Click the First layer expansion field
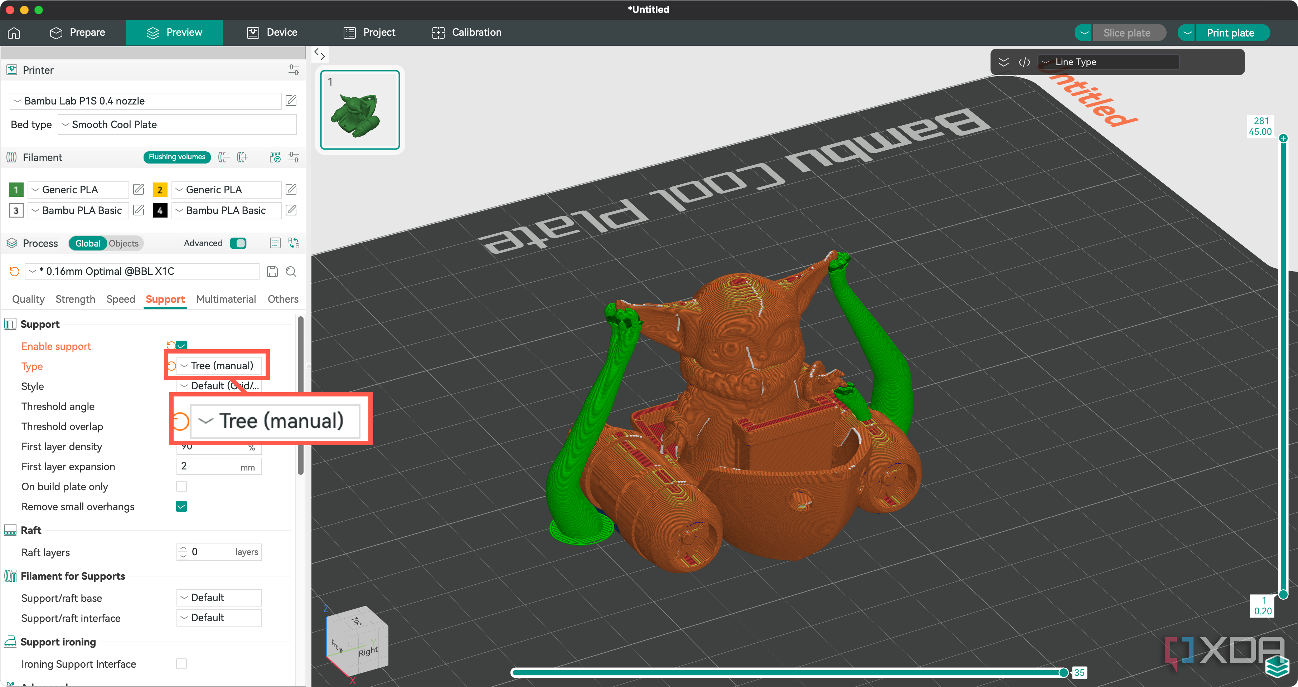Screen dimensions: 1298x687 [219, 466]
